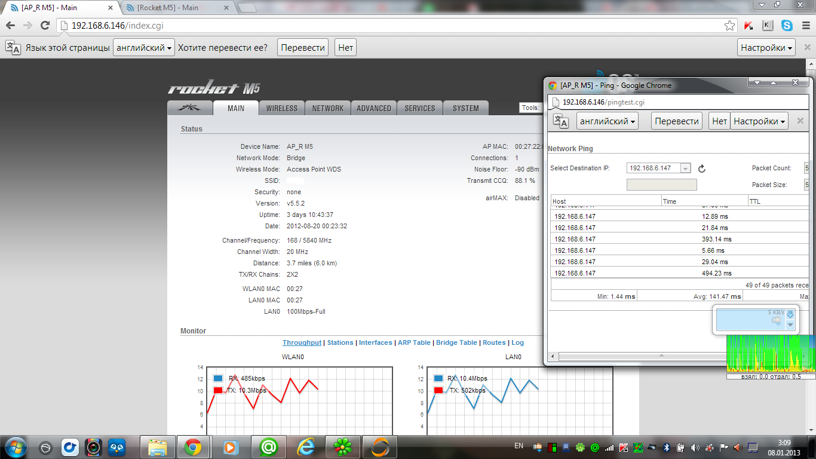Screen dimensions: 816x459
Task: Open the ADVANCED tab
Action: pos(374,108)
